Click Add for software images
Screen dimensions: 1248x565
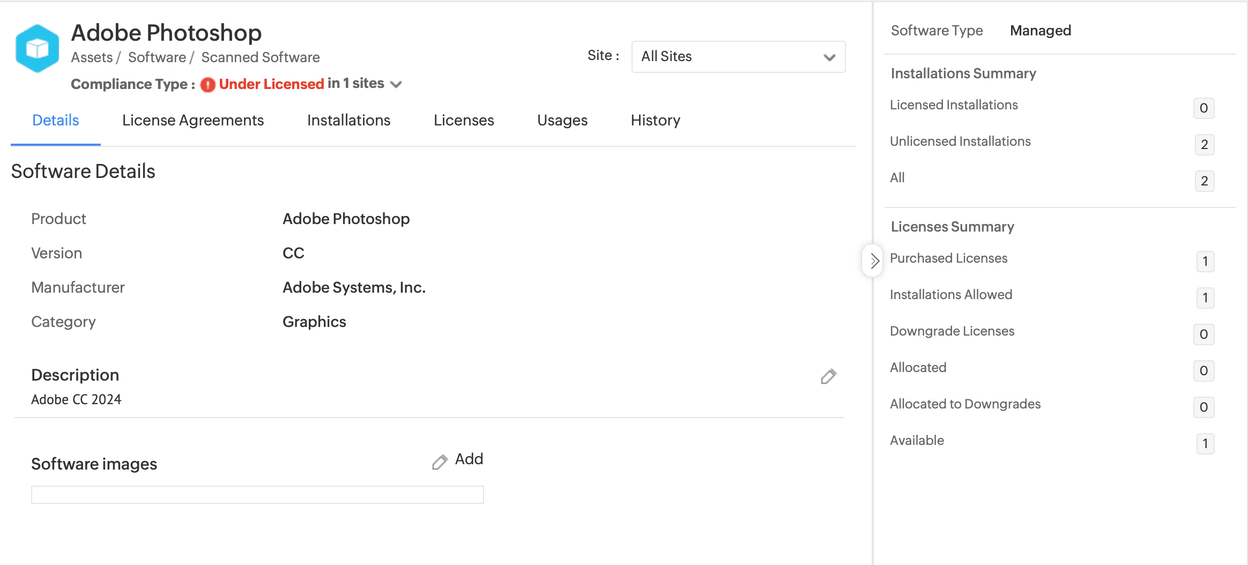click(x=469, y=459)
